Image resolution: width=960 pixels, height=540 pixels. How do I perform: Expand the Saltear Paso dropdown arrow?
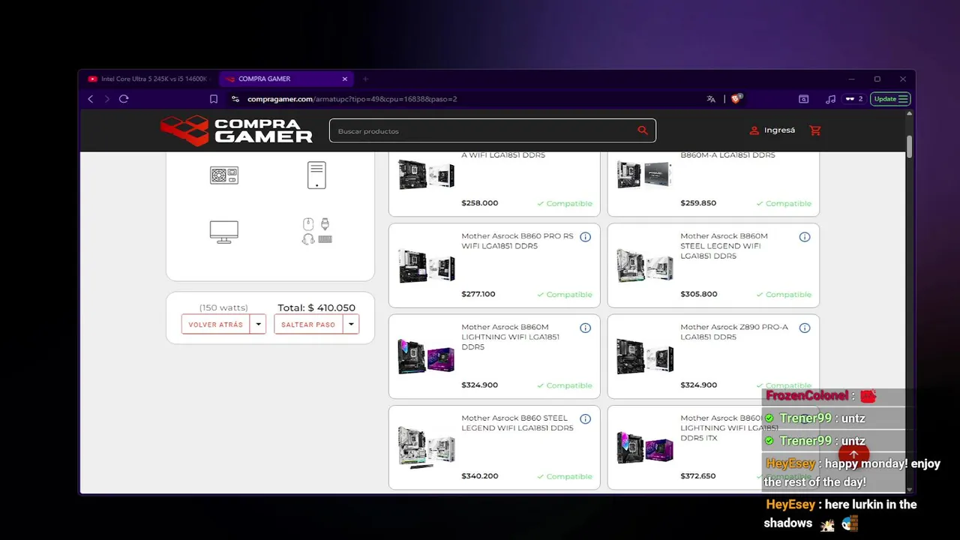[x=351, y=325]
